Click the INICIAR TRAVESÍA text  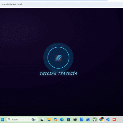[x=58, y=73]
